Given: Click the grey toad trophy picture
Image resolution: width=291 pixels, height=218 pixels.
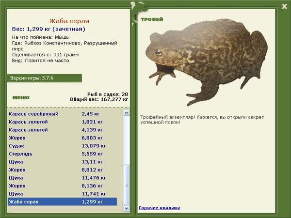Looking at the screenshot, I should click(x=207, y=62).
